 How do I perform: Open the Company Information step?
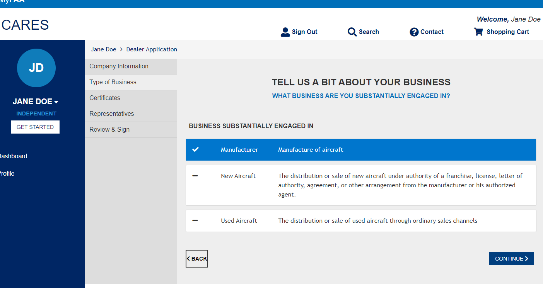click(x=119, y=66)
